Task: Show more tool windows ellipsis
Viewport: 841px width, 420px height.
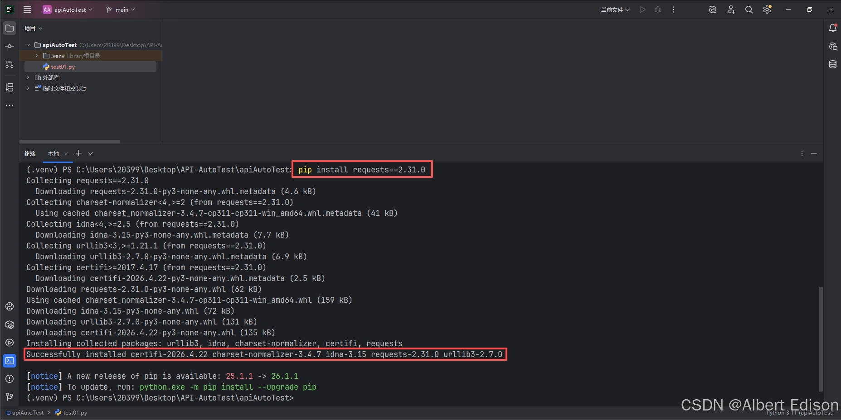Action: 10,105
